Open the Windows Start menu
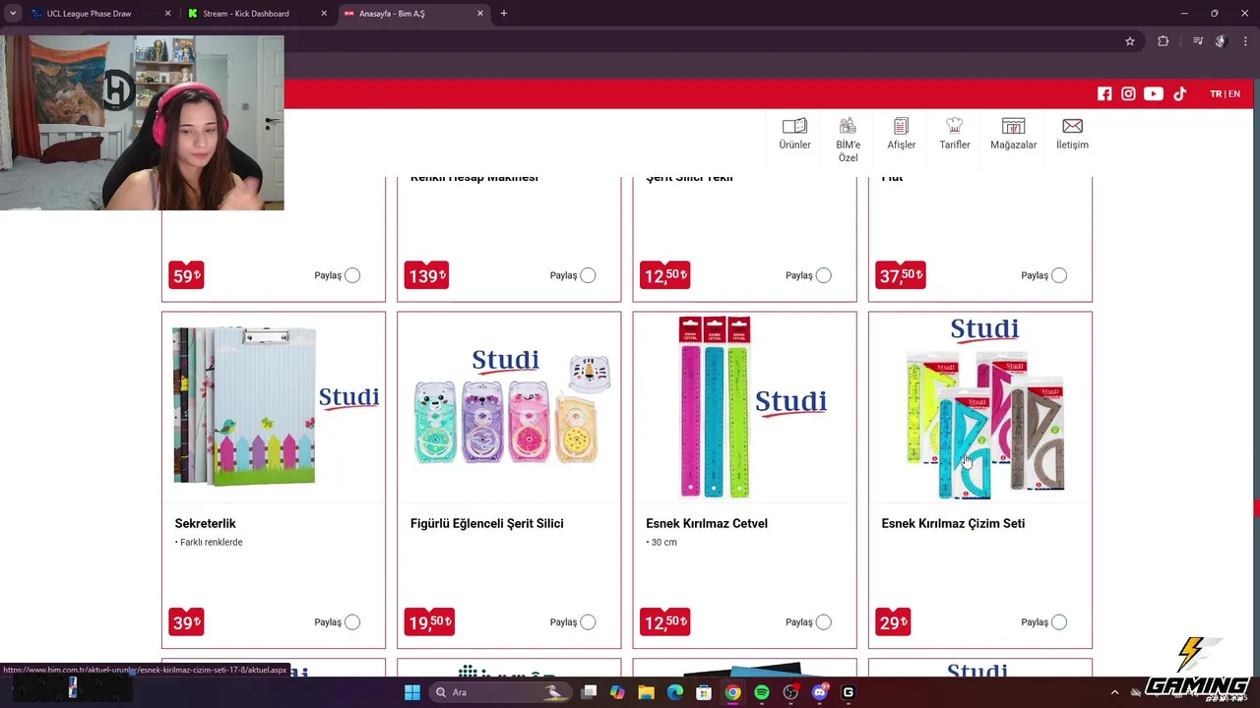This screenshot has height=708, width=1260. [412, 692]
